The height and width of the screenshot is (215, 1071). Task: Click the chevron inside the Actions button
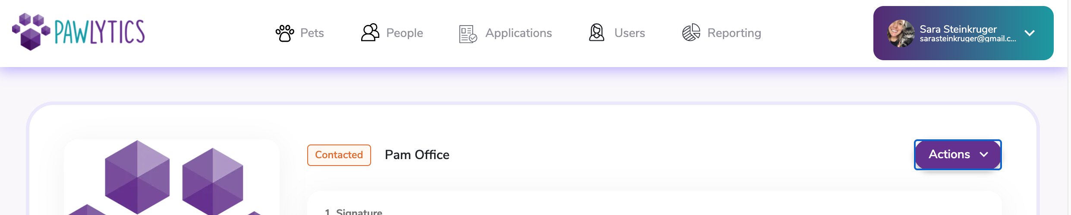pos(984,154)
